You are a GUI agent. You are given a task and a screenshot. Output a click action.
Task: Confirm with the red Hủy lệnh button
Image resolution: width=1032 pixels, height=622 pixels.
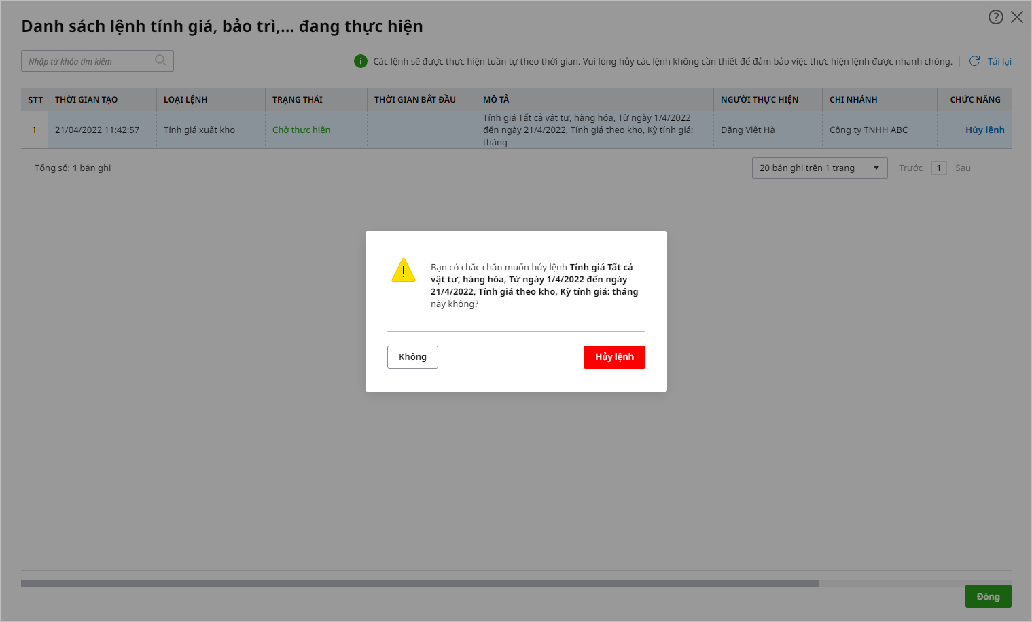click(x=614, y=357)
